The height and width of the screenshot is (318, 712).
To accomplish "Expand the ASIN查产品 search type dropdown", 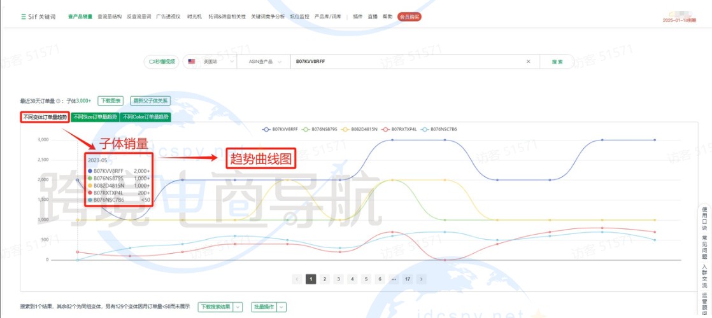I will [263, 62].
